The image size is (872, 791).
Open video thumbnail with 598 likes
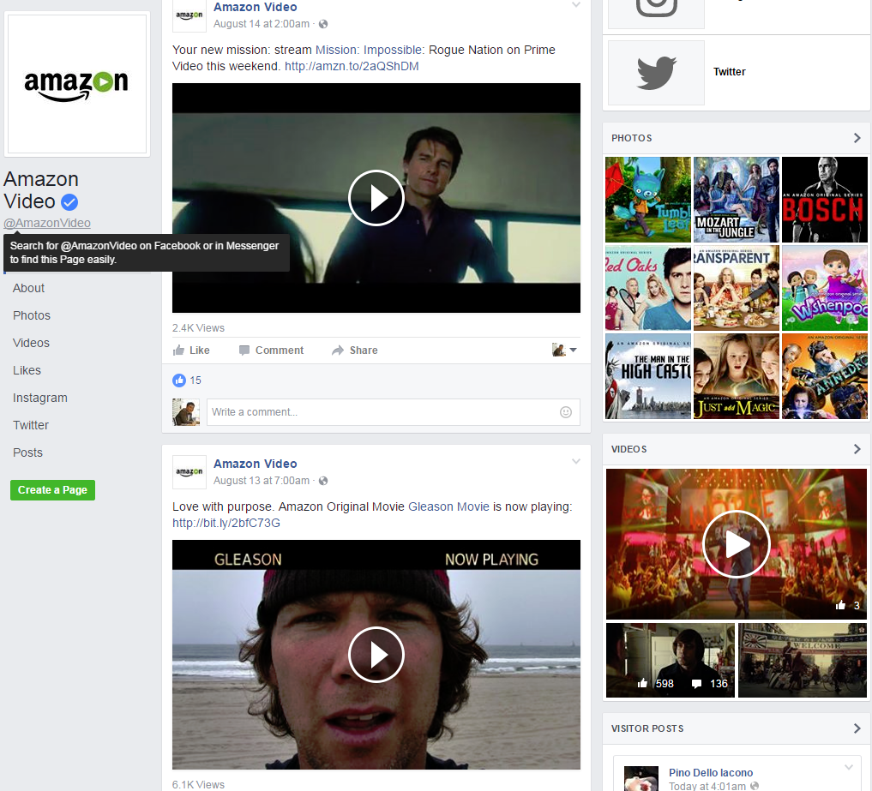point(671,661)
